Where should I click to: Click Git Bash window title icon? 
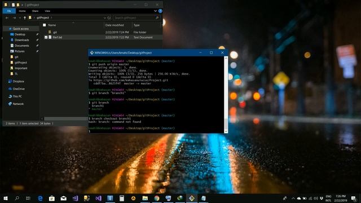tap(92, 52)
